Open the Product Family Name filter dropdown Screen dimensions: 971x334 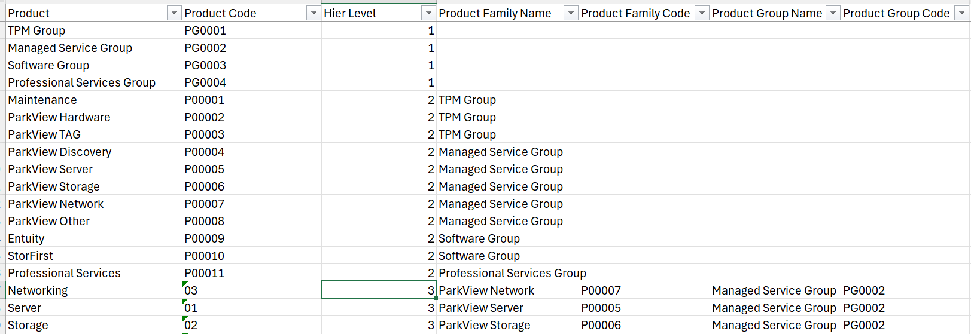[x=571, y=13]
